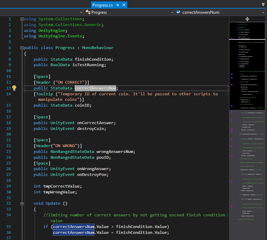Open the tab list dropdown arrow at top right
Image resolution: width=267 pixels, height=240 pixels.
coord(263,4)
